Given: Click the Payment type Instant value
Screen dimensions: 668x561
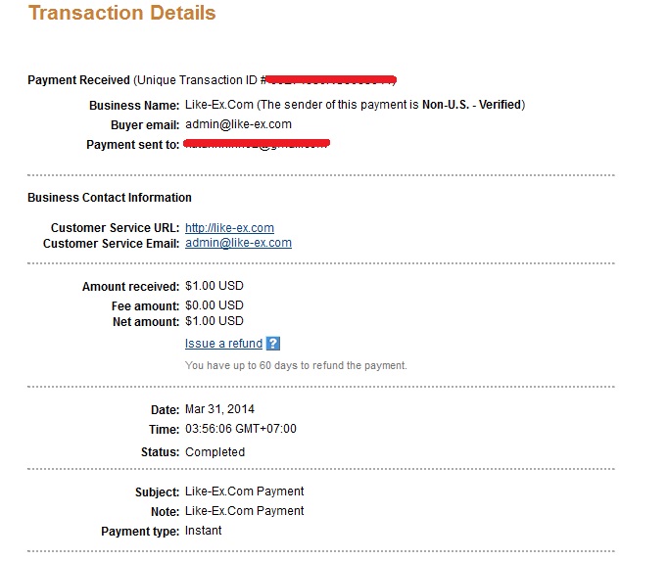Looking at the screenshot, I should pyautogui.click(x=203, y=531).
